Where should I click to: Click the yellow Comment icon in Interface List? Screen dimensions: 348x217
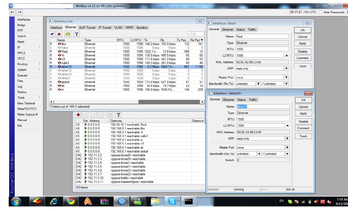68,34
